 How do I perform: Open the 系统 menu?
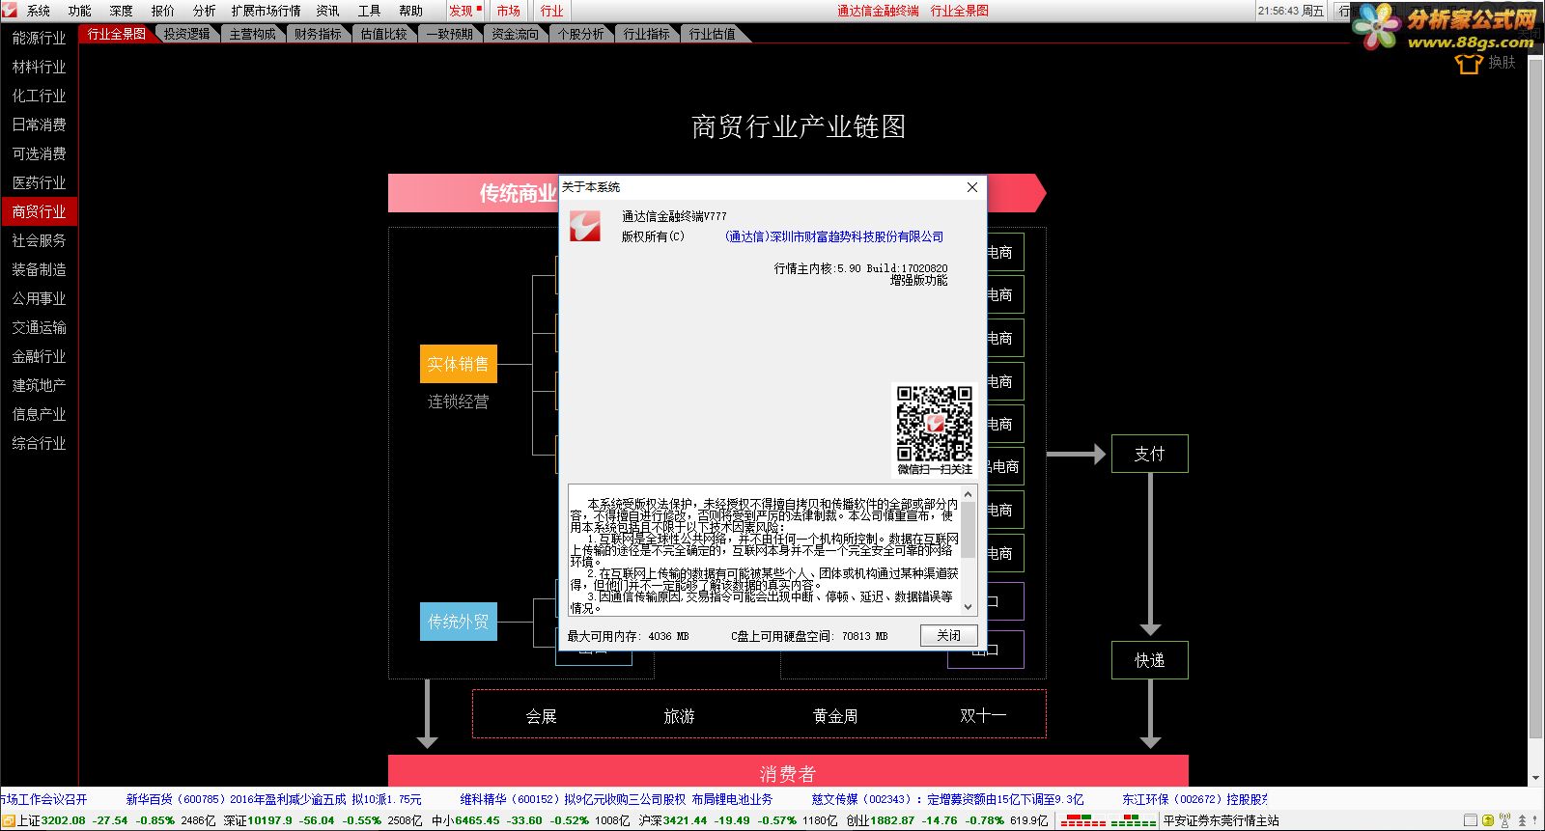(39, 11)
